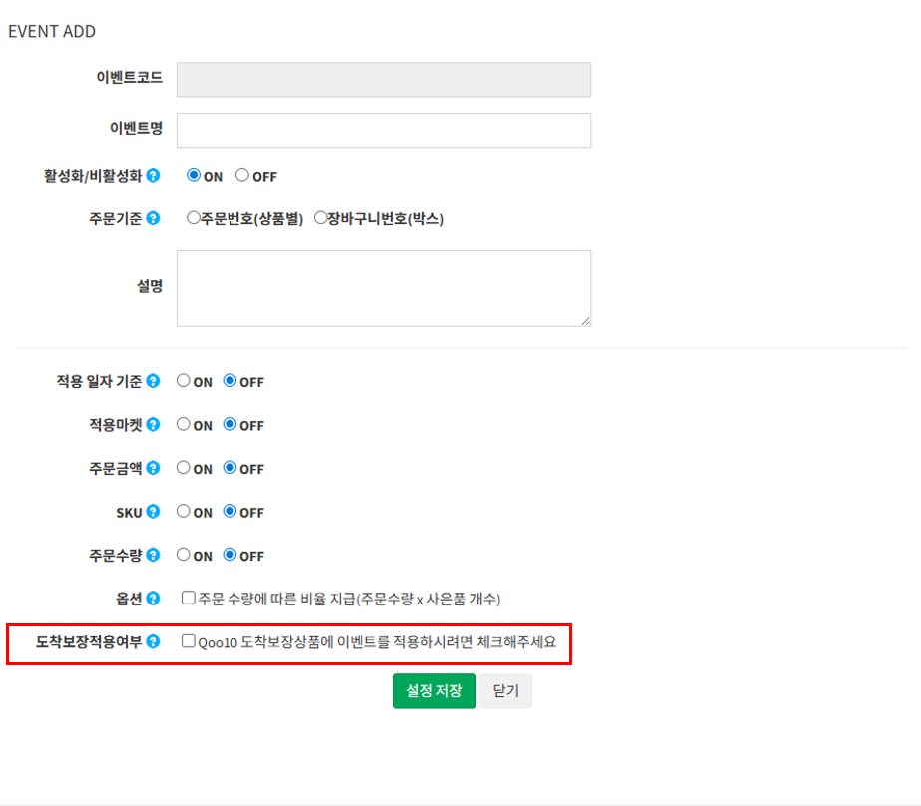Set SKU to OFF
This screenshot has height=806, width=921.
coord(230,511)
